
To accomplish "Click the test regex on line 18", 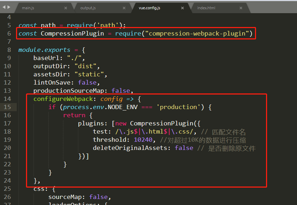I will pos(154,132).
